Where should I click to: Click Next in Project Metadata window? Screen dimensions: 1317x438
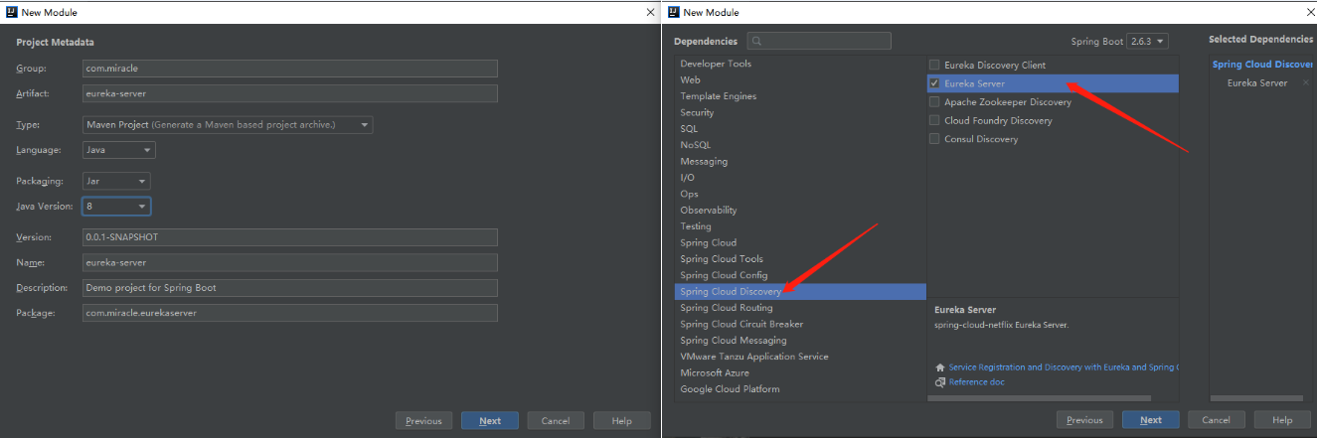490,421
